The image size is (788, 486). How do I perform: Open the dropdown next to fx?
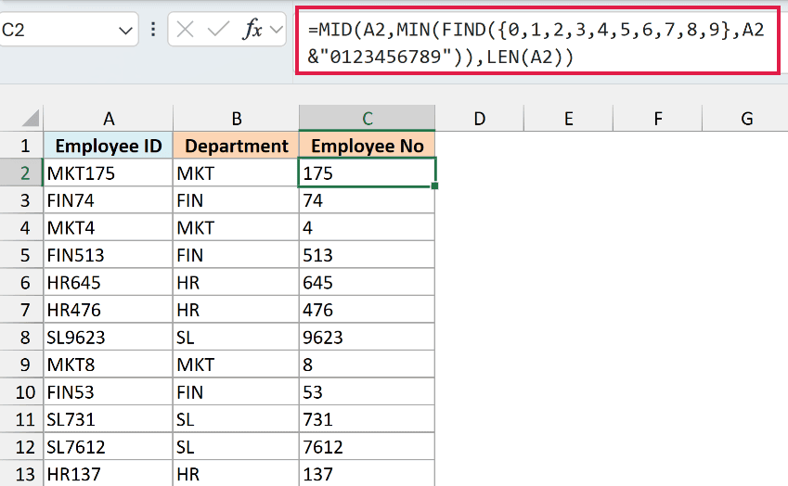[277, 30]
